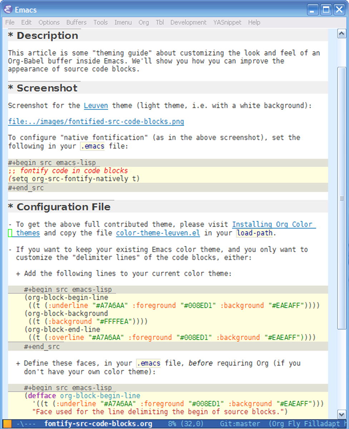Click the defface keyword in the code block
Screen dimensions: 349x429
click(x=42, y=396)
